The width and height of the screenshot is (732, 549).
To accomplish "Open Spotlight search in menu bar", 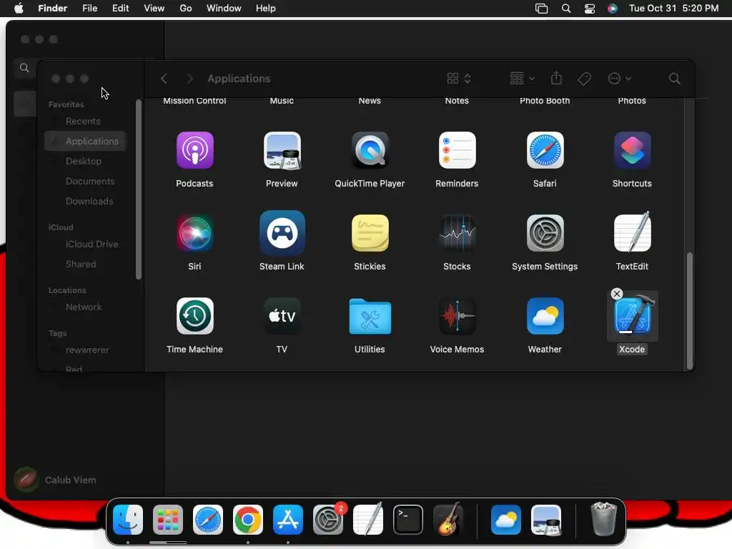I will point(566,9).
